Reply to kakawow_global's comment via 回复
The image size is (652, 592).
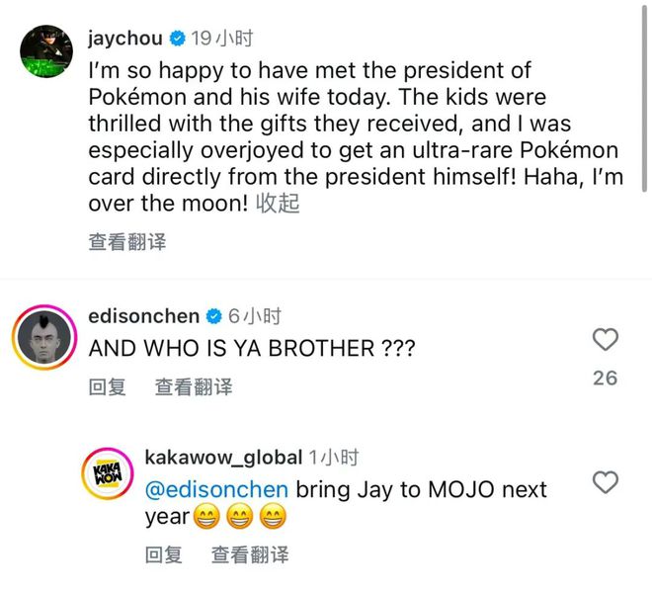point(163,554)
